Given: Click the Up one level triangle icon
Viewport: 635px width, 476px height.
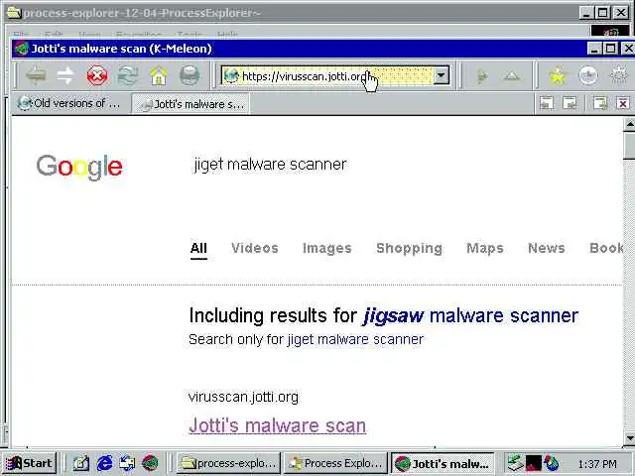Looking at the screenshot, I should pyautogui.click(x=512, y=75).
